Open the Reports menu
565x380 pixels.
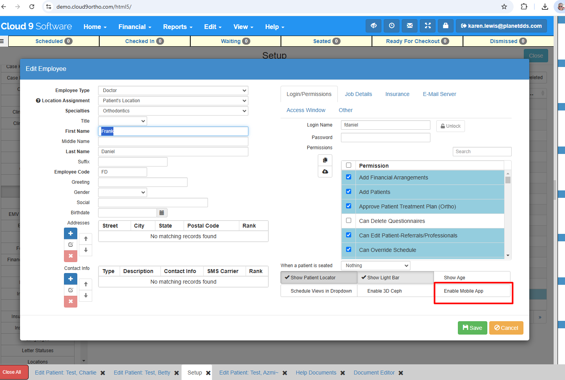pos(178,27)
